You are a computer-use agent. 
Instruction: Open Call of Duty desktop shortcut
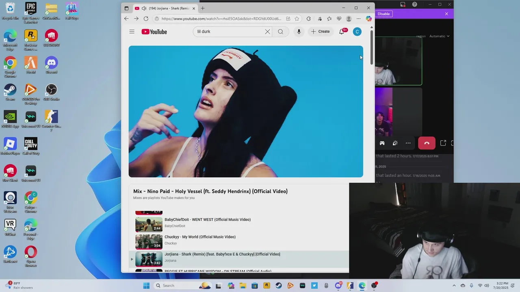(x=31, y=146)
